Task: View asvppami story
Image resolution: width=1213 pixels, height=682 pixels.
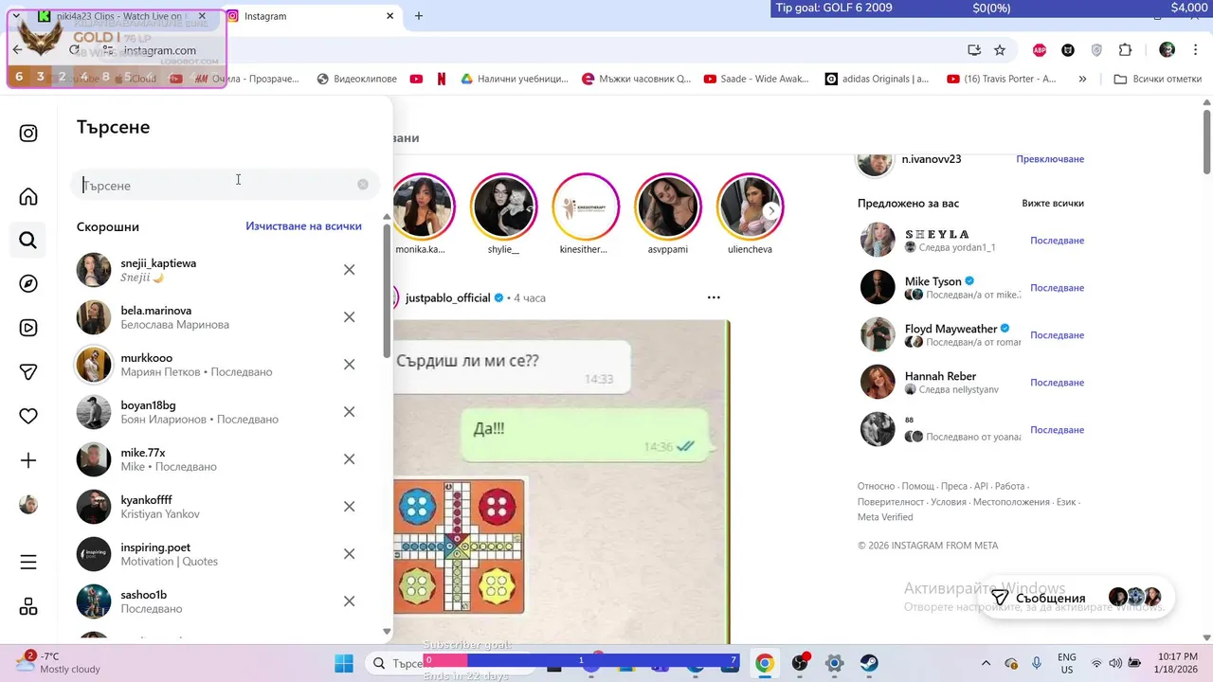Action: pyautogui.click(x=667, y=207)
